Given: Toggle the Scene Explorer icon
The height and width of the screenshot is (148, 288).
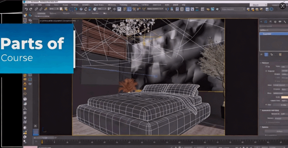Looking at the screenshot, I should click(x=177, y=9).
